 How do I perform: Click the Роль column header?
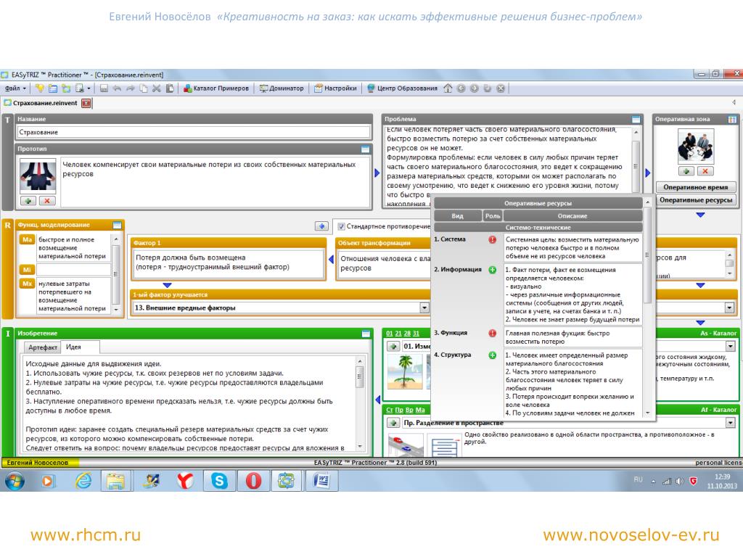click(x=493, y=215)
